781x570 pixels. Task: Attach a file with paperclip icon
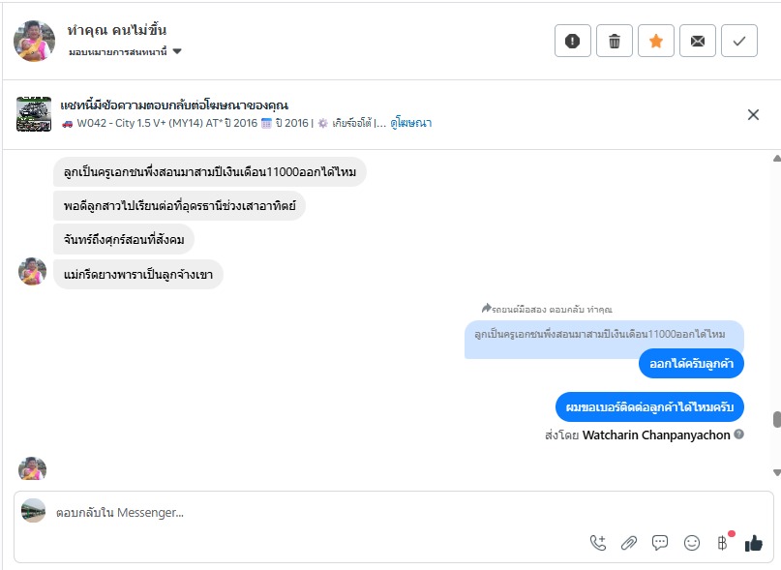(x=629, y=543)
